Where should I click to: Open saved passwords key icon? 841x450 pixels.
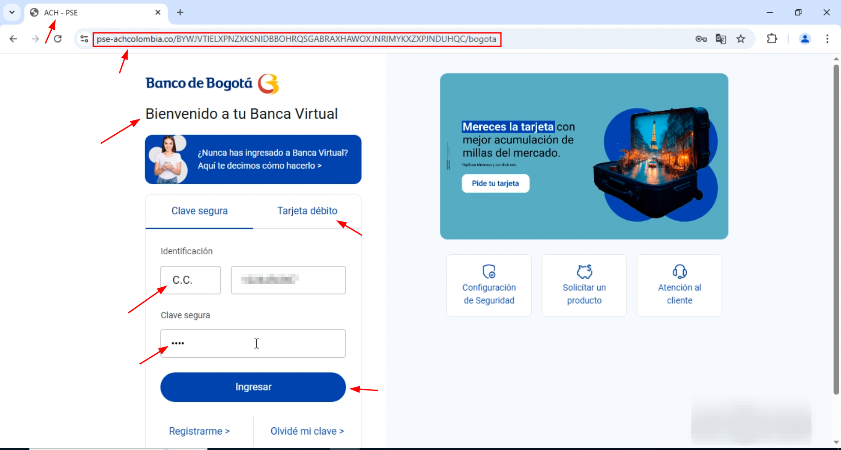701,39
